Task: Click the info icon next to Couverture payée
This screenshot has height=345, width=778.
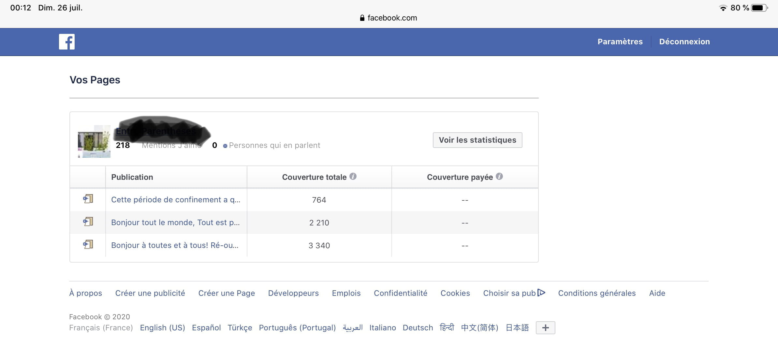Action: point(499,176)
